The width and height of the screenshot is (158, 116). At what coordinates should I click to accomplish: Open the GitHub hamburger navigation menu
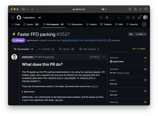point(13,17)
